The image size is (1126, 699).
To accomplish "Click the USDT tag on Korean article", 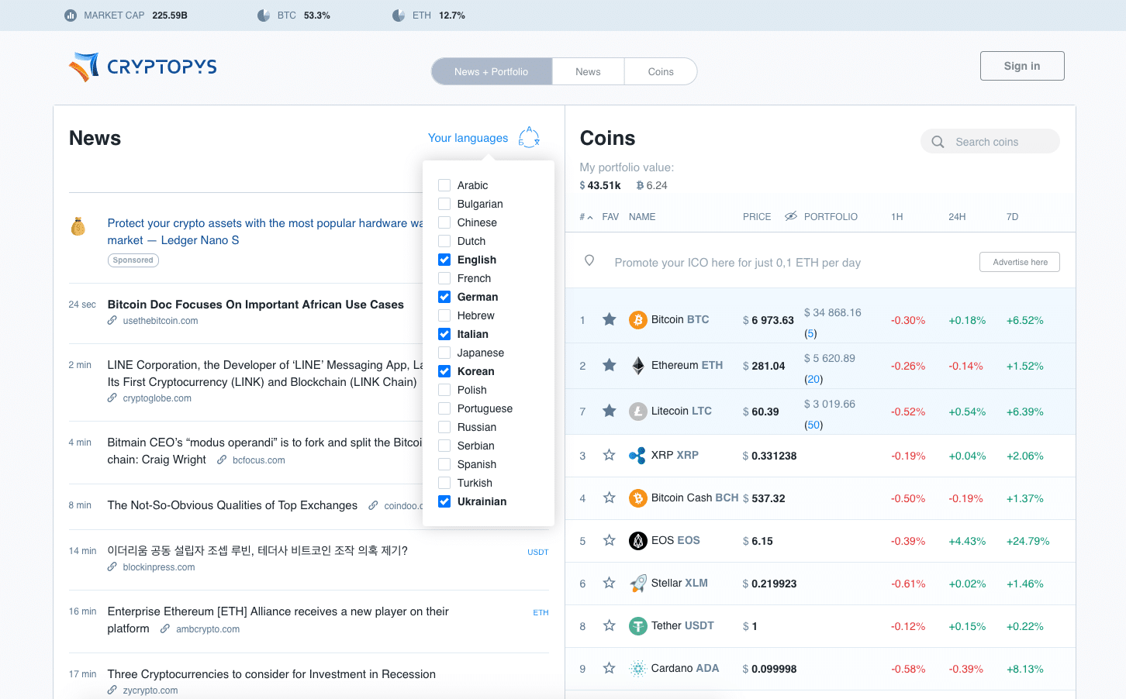I will 537,553.
